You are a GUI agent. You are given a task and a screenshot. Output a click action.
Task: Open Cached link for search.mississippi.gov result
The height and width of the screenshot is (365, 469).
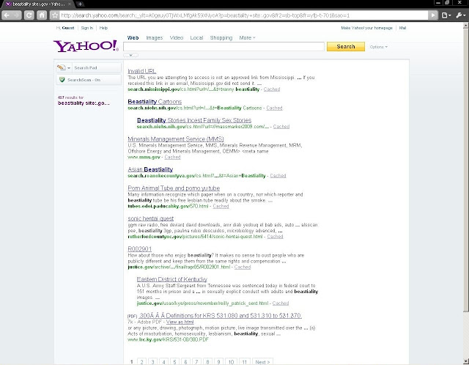272,89
